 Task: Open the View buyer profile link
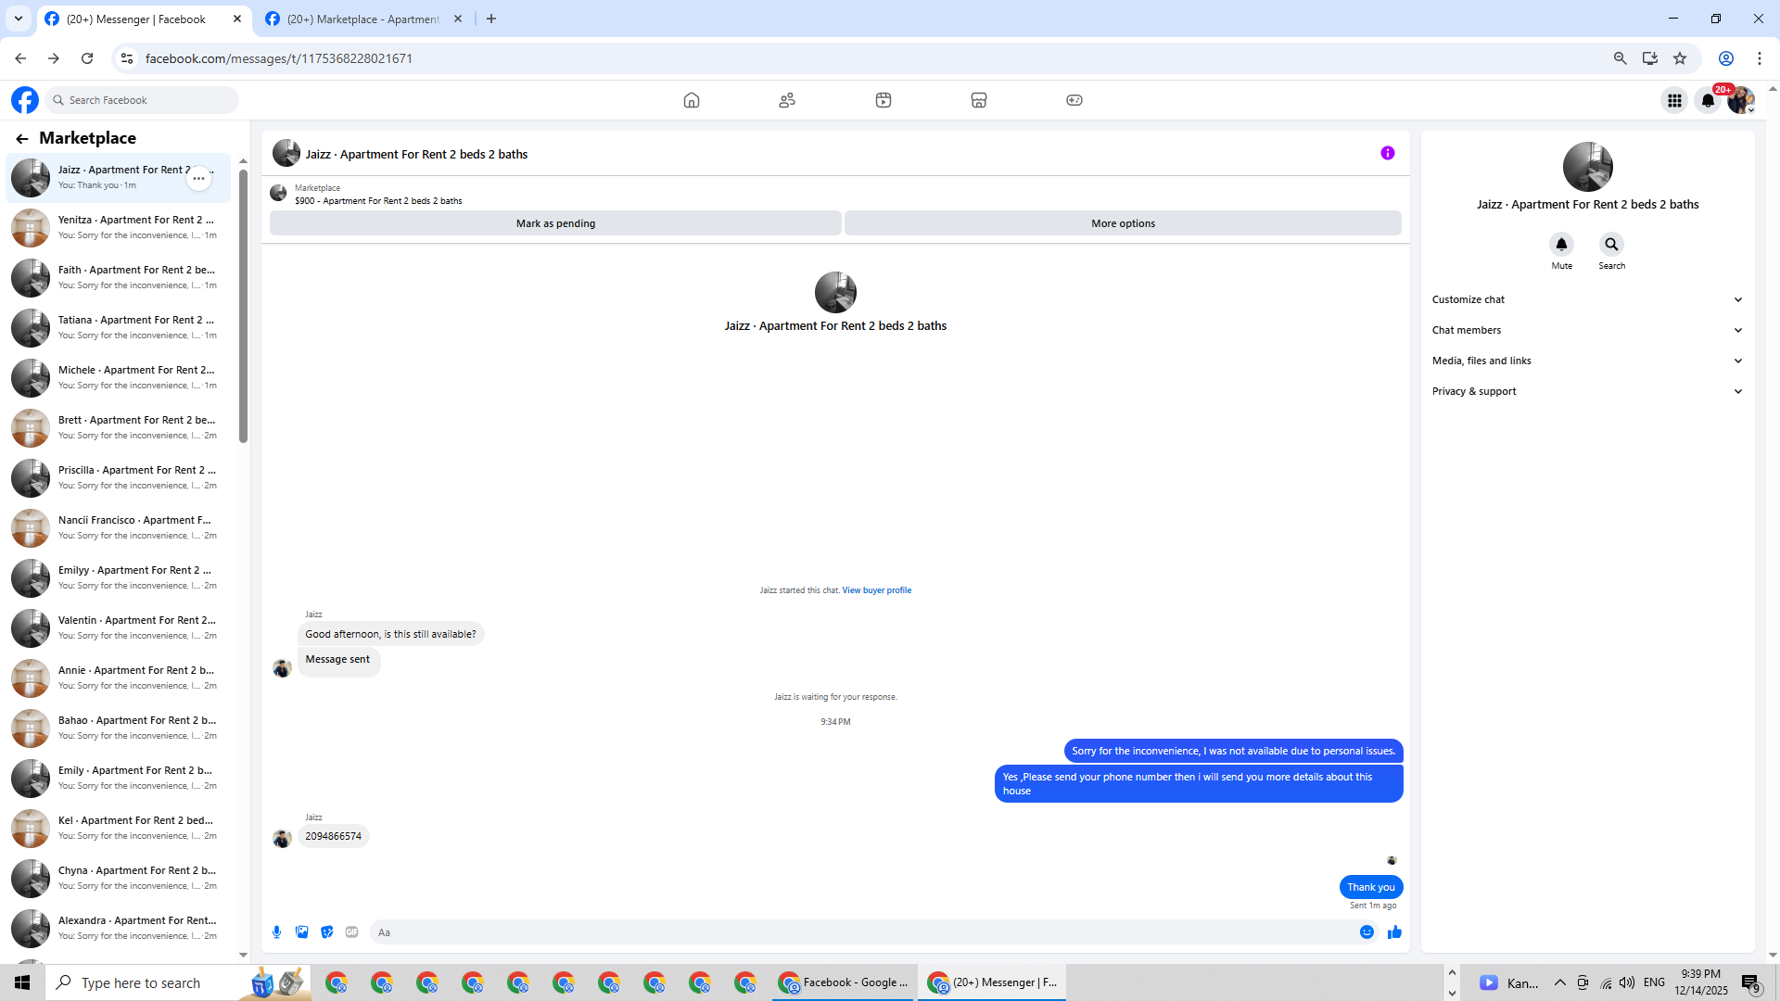click(876, 590)
